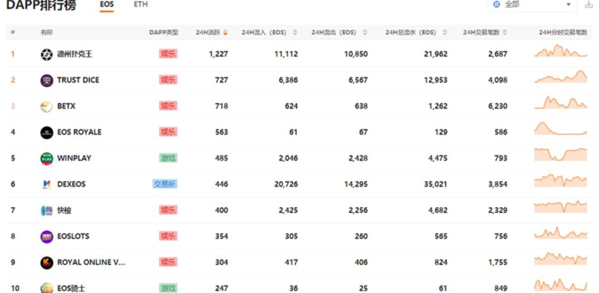Viewport: 599px width, 293px height.
Task: Click the WINPLAY logo icon
Action: (x=46, y=158)
